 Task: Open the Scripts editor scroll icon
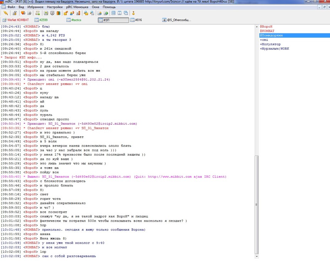pos(38,13)
